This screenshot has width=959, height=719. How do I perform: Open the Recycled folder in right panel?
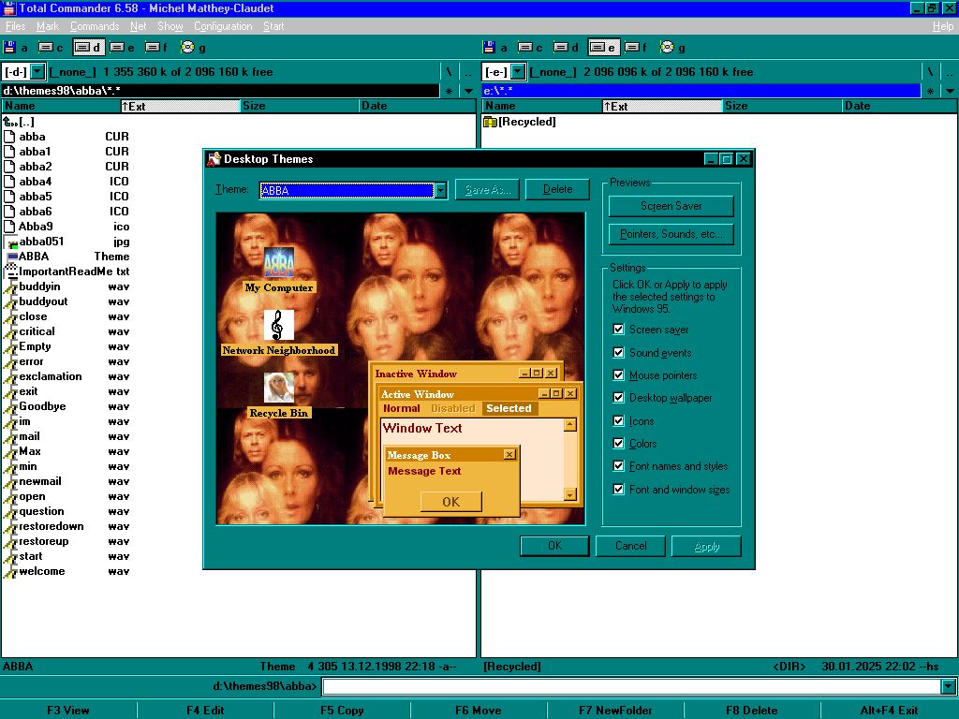[525, 122]
